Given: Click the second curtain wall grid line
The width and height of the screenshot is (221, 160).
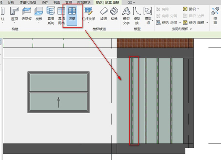Looking at the screenshot, I should click(146, 101).
